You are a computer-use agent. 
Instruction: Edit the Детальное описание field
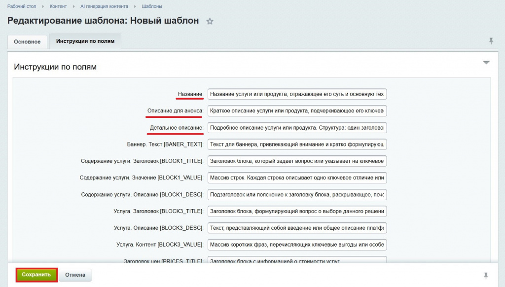(297, 128)
